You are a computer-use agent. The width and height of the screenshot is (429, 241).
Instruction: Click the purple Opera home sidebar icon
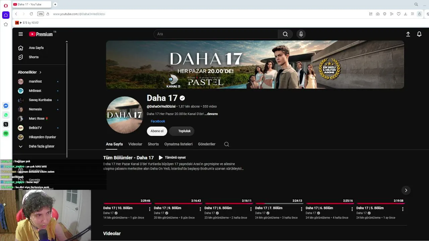click(x=6, y=15)
